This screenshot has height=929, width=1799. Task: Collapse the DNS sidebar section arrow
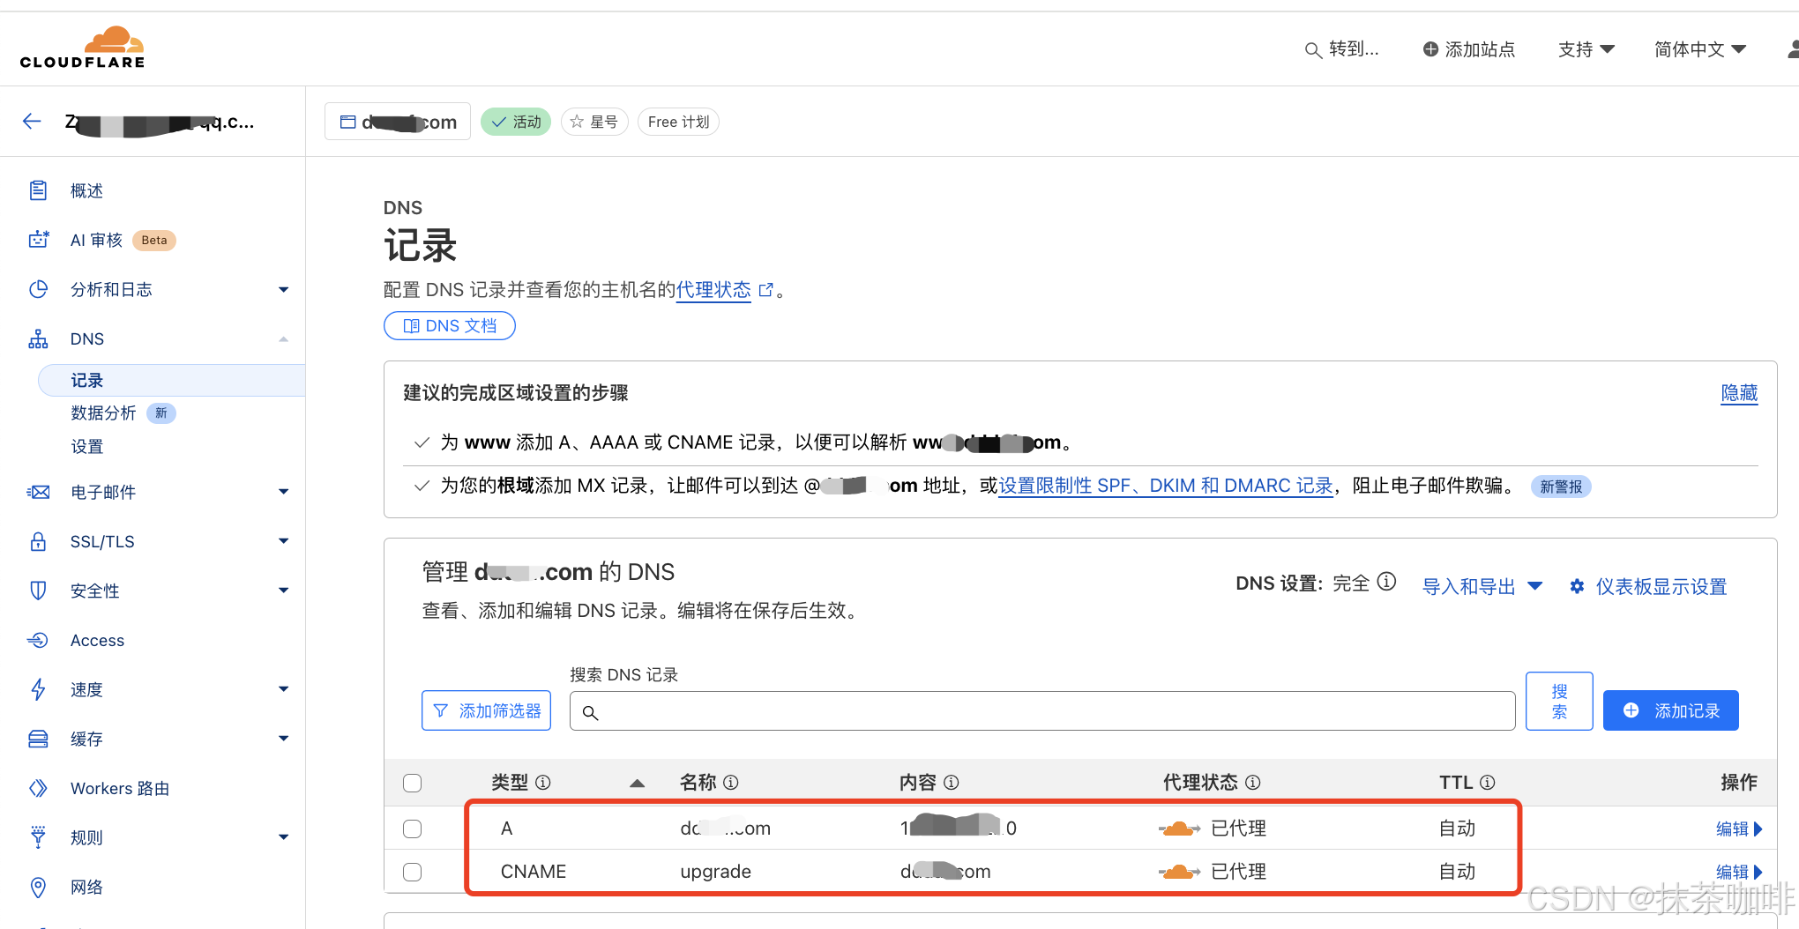point(283,338)
